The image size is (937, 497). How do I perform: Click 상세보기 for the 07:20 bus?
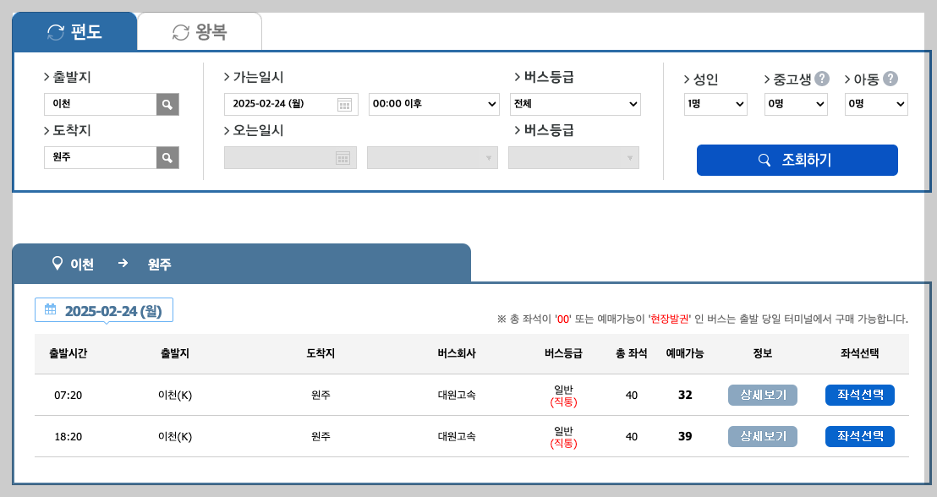point(762,395)
